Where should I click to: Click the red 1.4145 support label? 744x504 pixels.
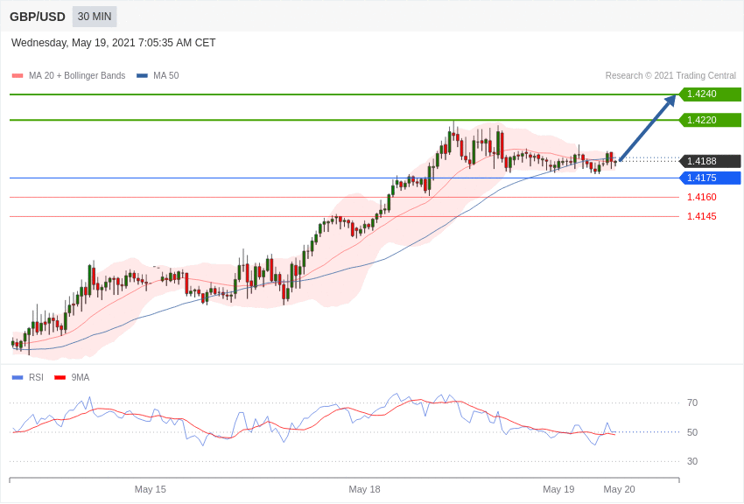(x=702, y=217)
